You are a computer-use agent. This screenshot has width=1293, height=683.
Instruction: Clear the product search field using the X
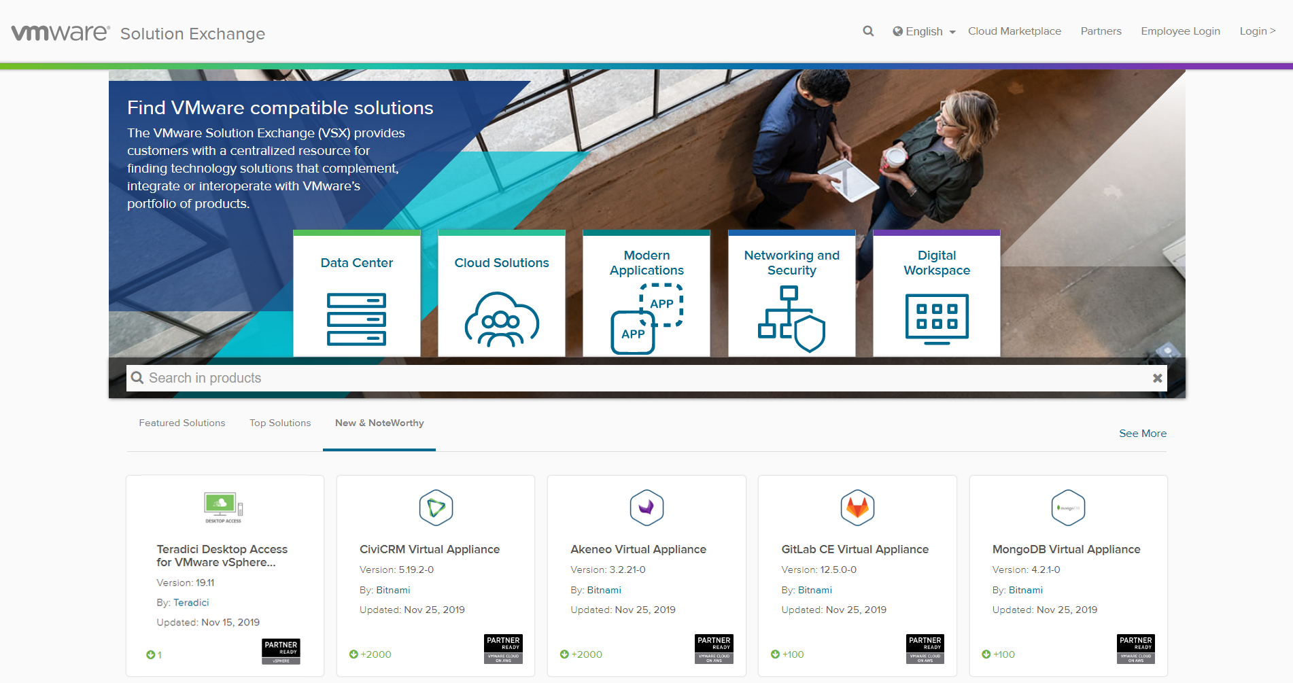1156,378
